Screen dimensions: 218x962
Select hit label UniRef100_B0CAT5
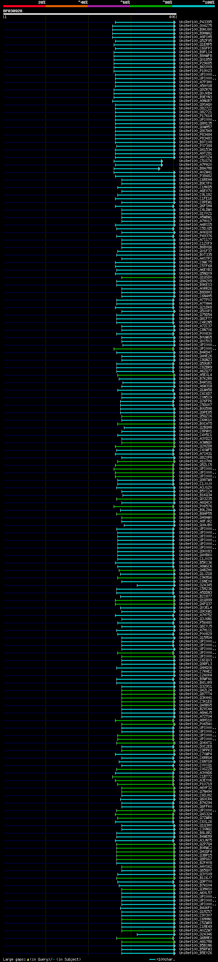[x=196, y=423]
